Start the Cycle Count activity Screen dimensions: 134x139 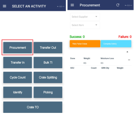[x=18, y=77]
